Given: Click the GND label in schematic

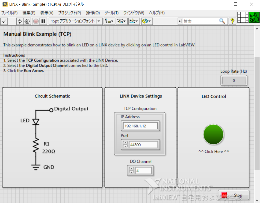Looking at the screenshot, I should point(49,167).
